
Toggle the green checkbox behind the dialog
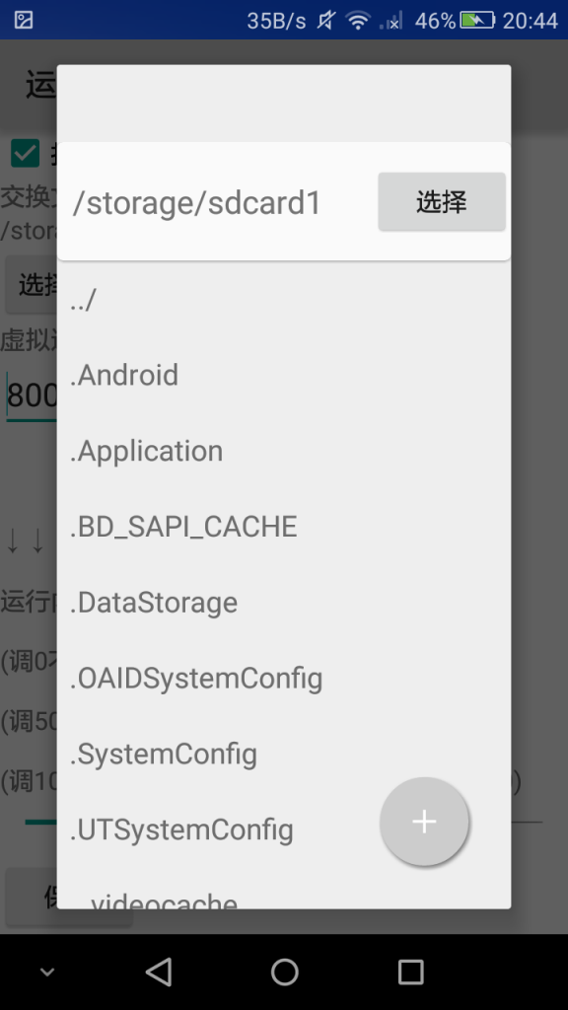pos(25,153)
